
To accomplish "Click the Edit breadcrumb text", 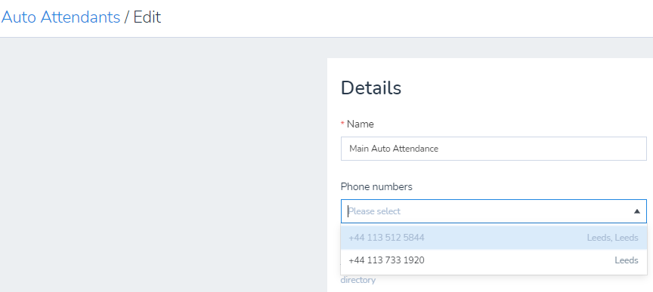I will point(147,17).
